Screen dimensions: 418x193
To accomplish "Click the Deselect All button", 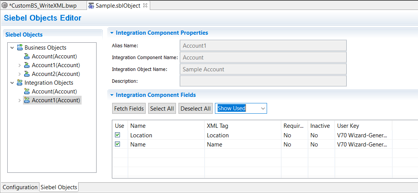I will click(x=195, y=108).
